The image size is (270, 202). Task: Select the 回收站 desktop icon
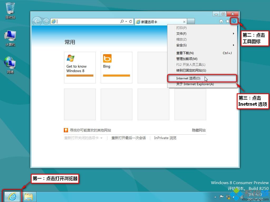click(x=10, y=11)
